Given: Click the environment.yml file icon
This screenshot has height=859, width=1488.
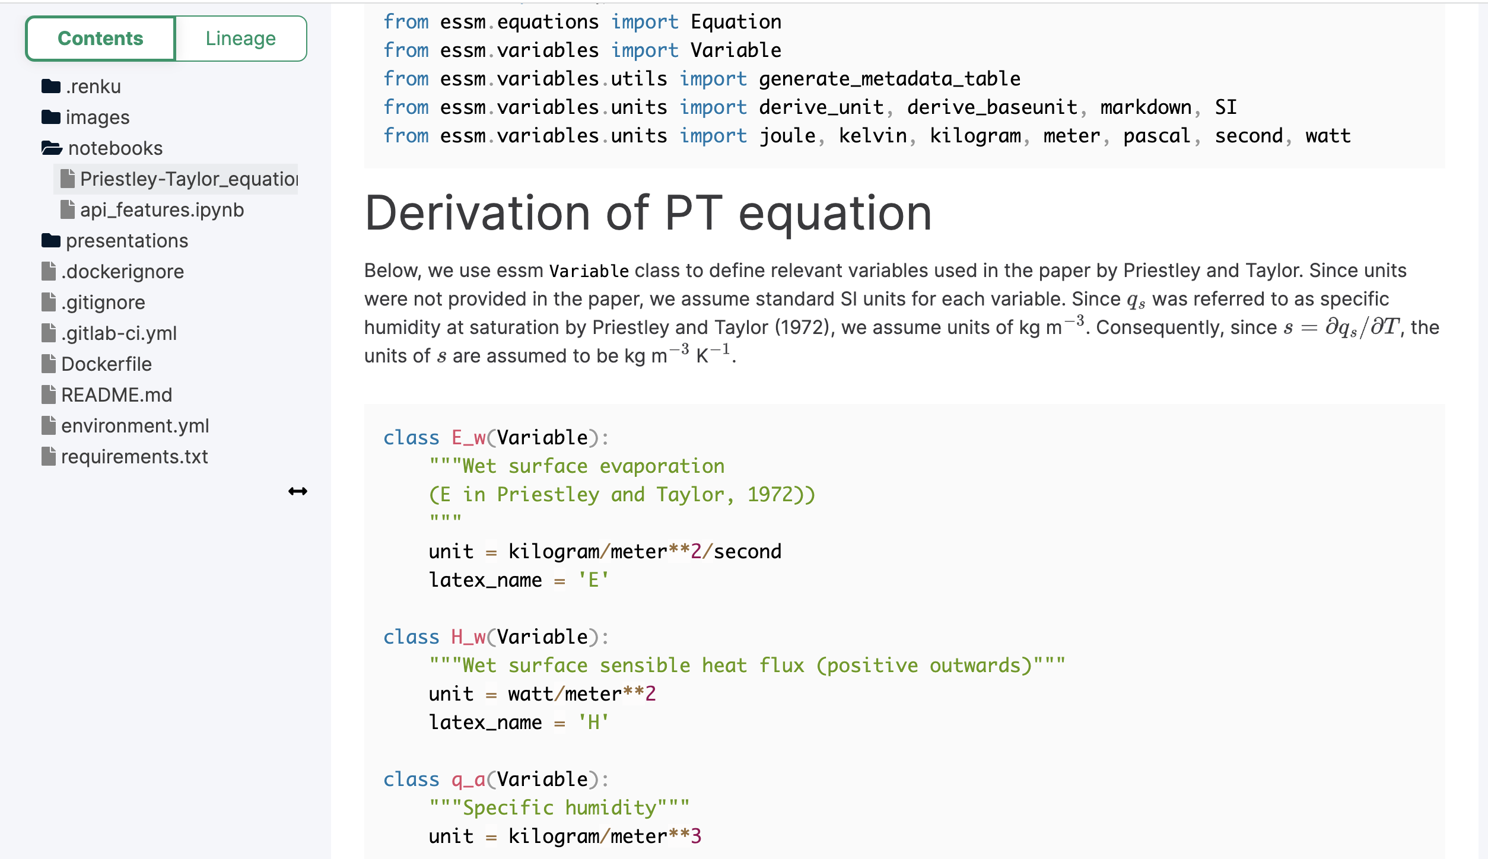Looking at the screenshot, I should pyautogui.click(x=49, y=425).
